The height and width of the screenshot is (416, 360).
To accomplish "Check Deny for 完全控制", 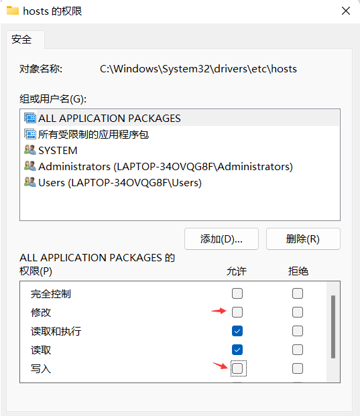I will [298, 293].
